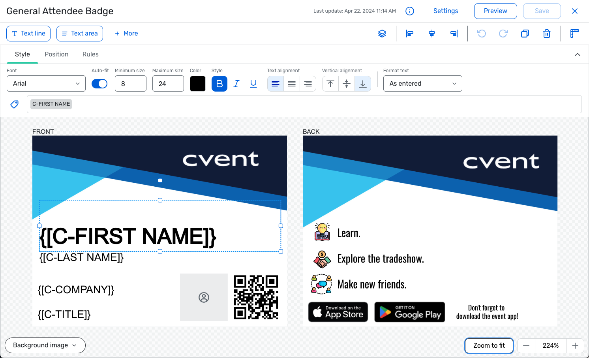
Task: Click the Preview button
Action: (x=495, y=11)
